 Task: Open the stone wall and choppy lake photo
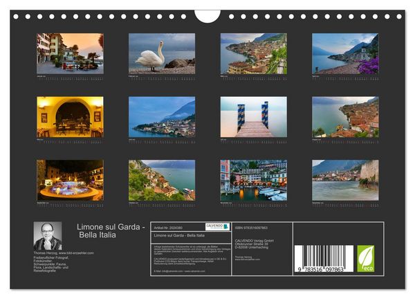[345, 180]
